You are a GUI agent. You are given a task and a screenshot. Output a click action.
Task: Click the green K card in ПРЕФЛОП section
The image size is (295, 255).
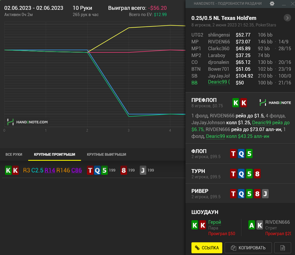tap(236, 103)
